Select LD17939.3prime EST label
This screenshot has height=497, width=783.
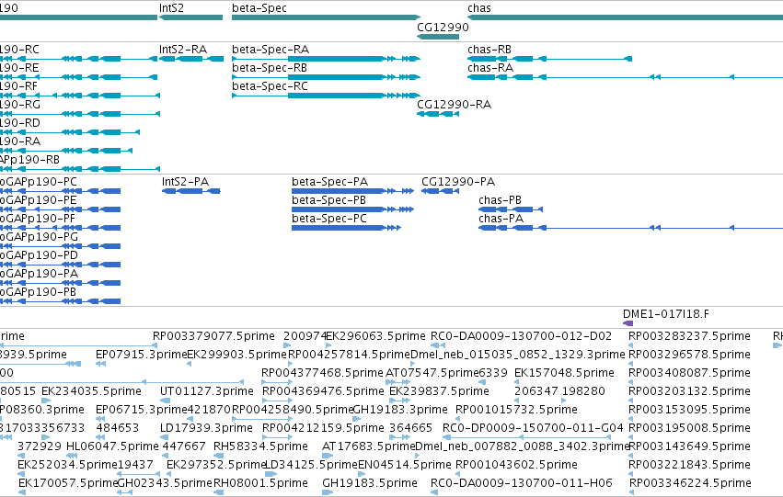[x=206, y=428]
